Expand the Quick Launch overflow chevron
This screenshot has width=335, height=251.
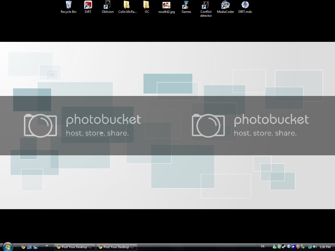point(47,246)
